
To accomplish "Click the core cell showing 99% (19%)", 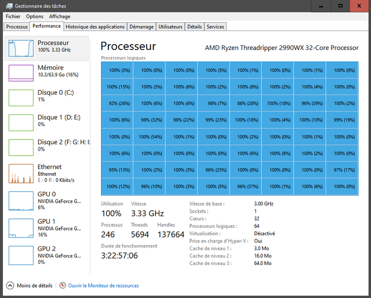I will point(343,120).
